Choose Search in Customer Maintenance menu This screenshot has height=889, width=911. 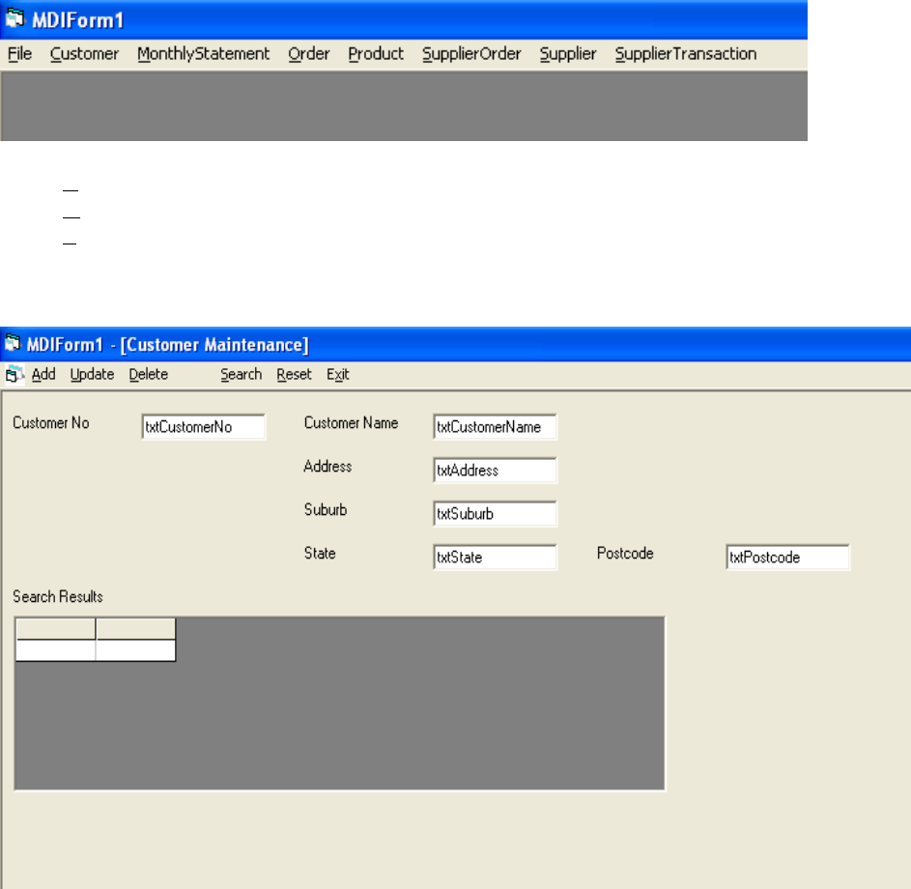[242, 375]
